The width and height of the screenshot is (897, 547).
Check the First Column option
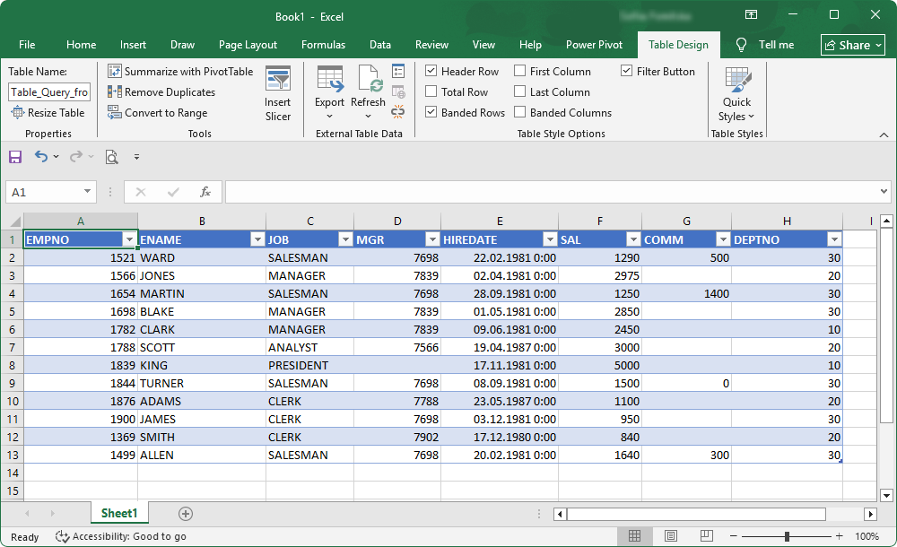pos(518,71)
